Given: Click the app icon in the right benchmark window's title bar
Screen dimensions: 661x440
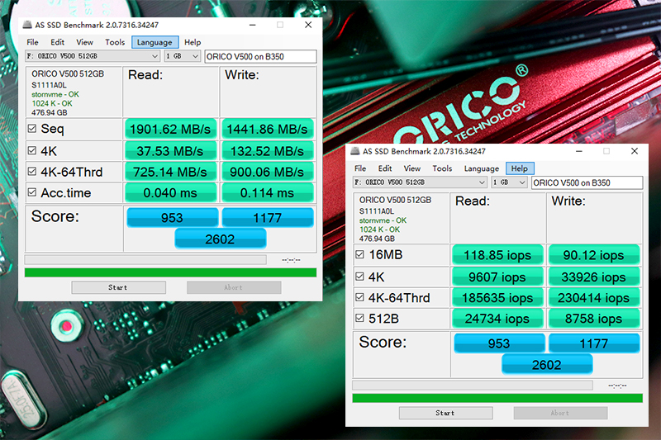Looking at the screenshot, I should [355, 151].
